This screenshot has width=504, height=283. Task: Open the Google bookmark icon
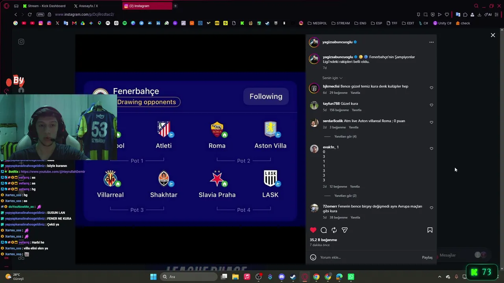click(15, 23)
